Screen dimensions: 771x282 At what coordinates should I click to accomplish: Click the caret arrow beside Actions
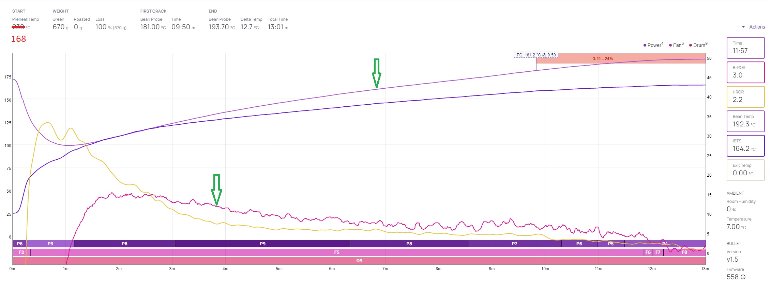[x=743, y=27]
